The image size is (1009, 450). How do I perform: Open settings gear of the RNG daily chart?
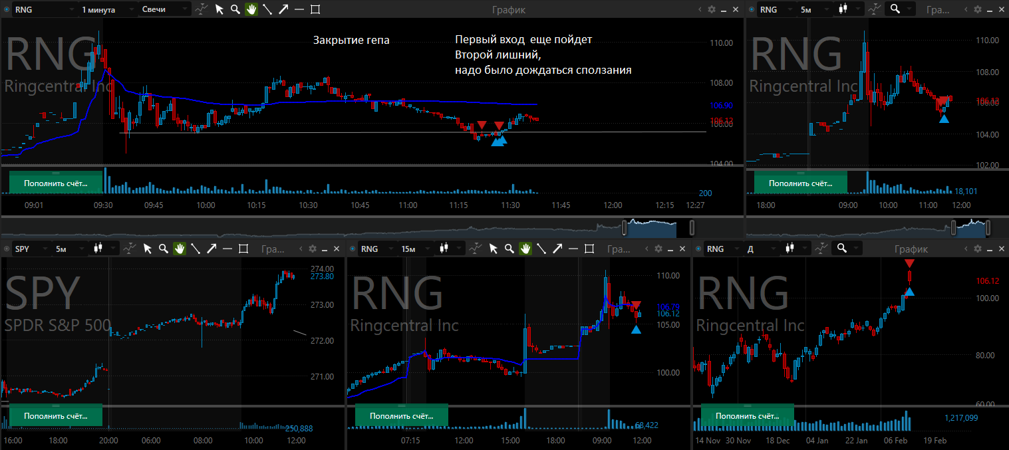coord(978,249)
